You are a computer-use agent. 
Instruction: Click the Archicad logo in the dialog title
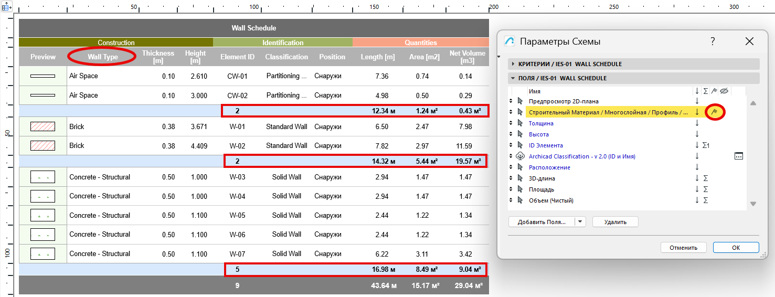[x=509, y=41]
